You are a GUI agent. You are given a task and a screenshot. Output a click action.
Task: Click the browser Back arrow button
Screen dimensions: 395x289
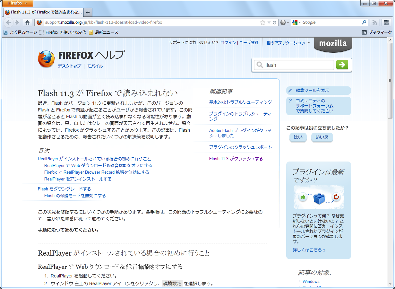(x=9, y=22)
